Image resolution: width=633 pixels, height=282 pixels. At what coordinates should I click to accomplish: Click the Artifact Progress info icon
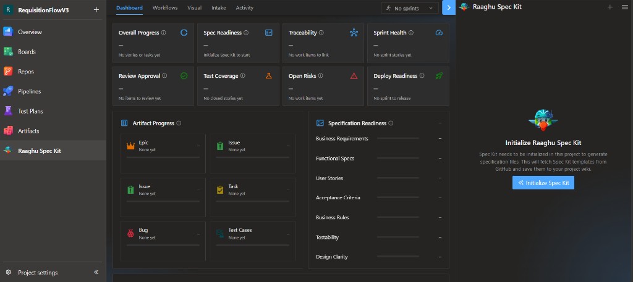click(x=179, y=123)
